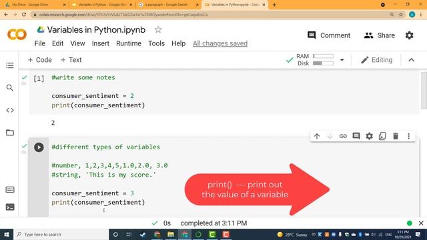
Task: Open the table of contents sidebar icon
Action: click(x=10, y=65)
